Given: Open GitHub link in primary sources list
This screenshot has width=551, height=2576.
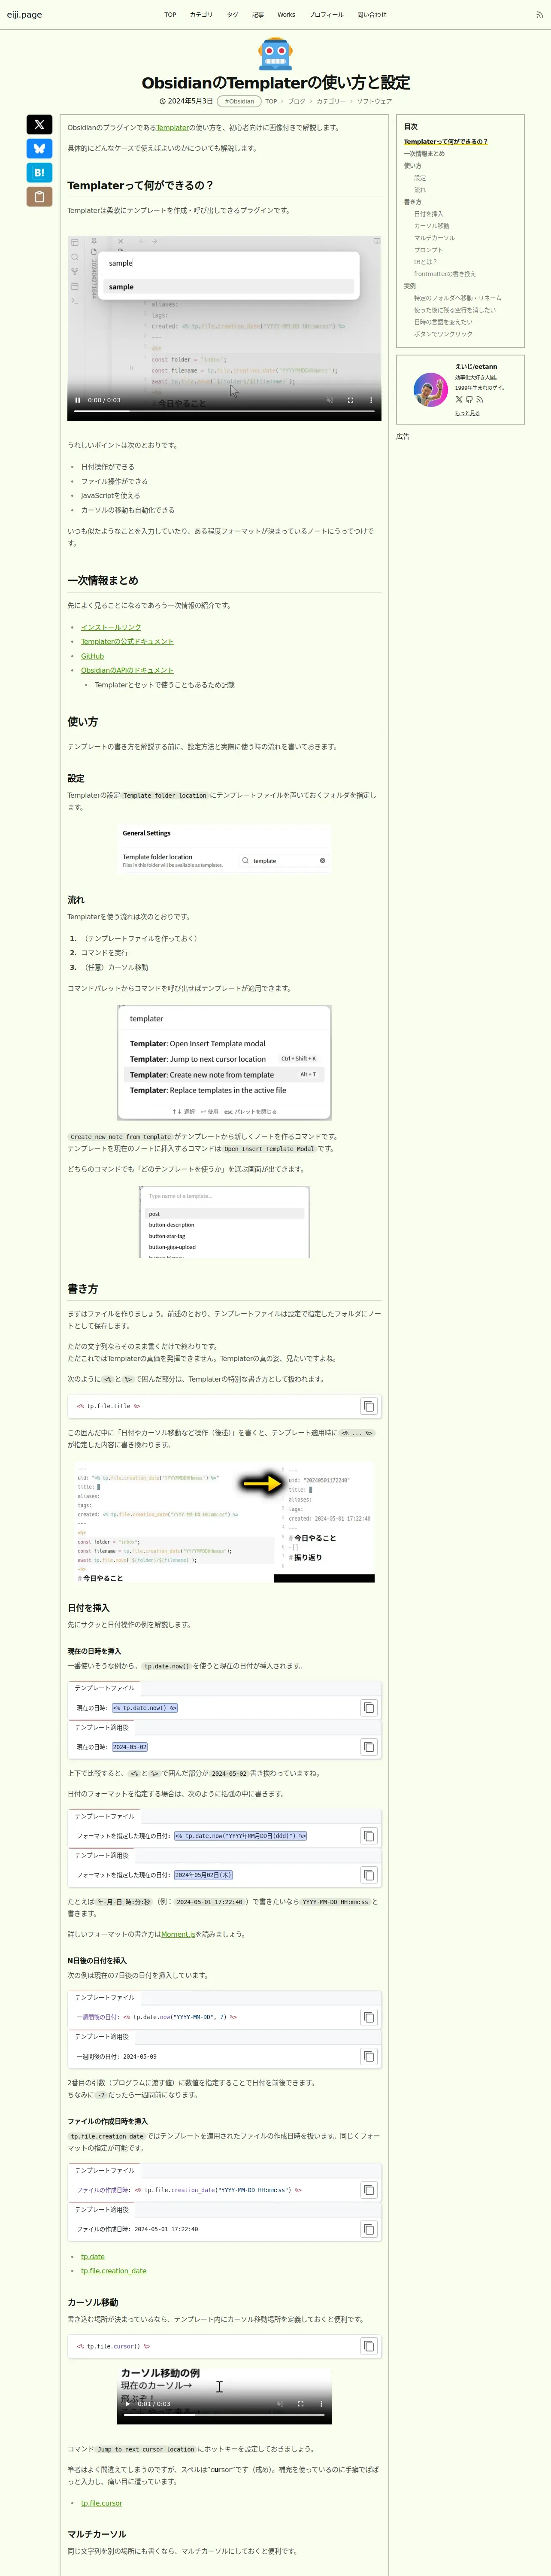Looking at the screenshot, I should tap(92, 656).
